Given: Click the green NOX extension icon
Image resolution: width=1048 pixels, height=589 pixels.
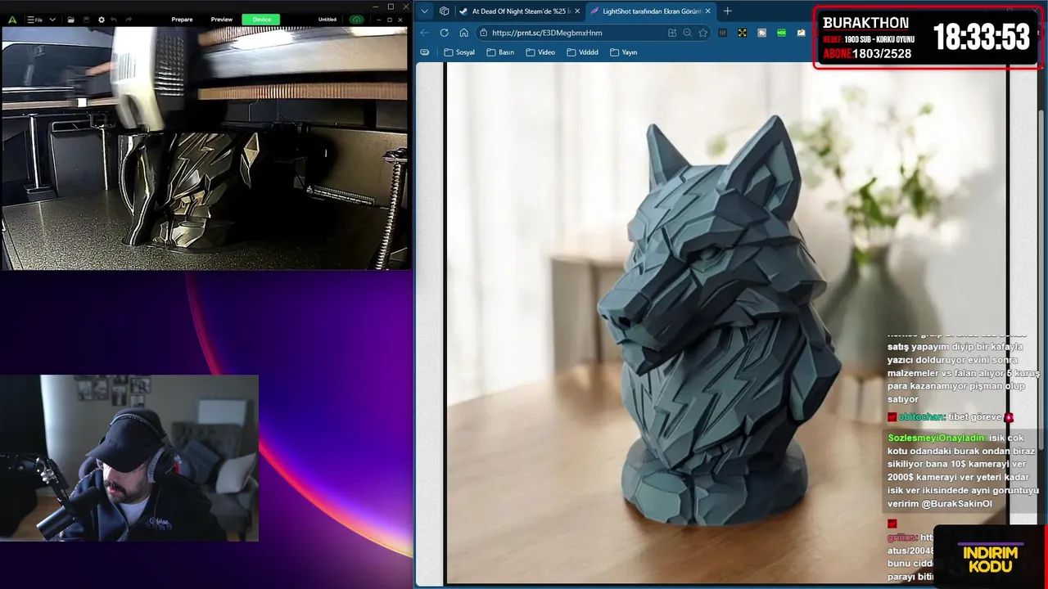Looking at the screenshot, I should pos(782,33).
